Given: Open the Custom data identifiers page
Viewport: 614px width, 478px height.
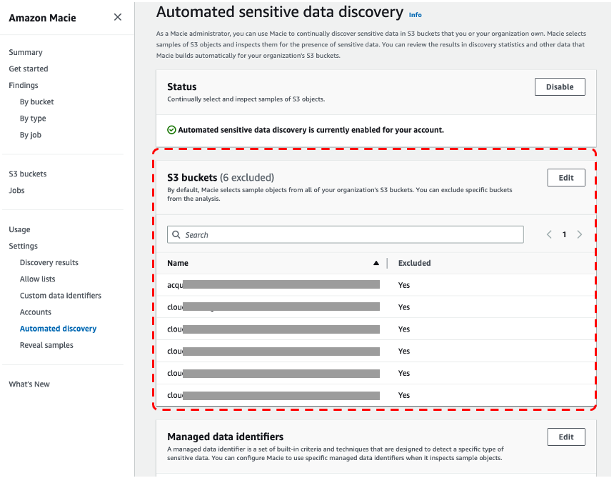Looking at the screenshot, I should (x=61, y=295).
